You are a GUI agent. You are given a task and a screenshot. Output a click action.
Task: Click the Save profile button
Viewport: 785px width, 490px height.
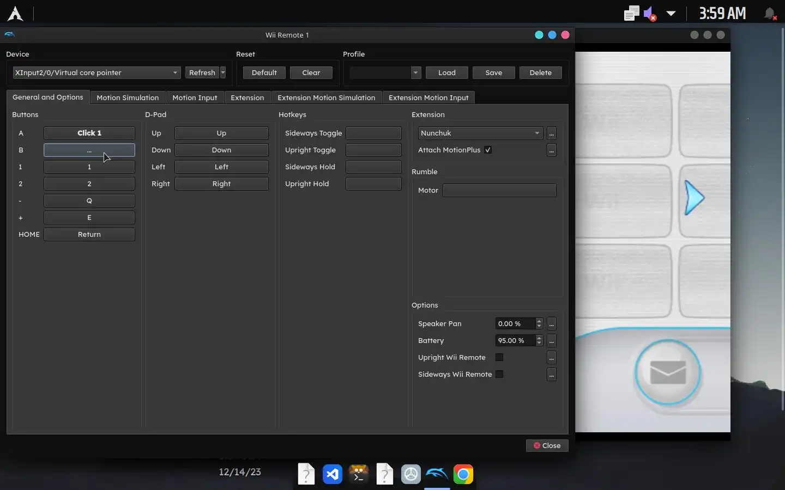[x=494, y=72]
